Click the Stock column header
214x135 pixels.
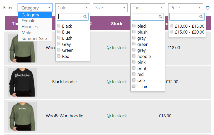[x=117, y=24]
